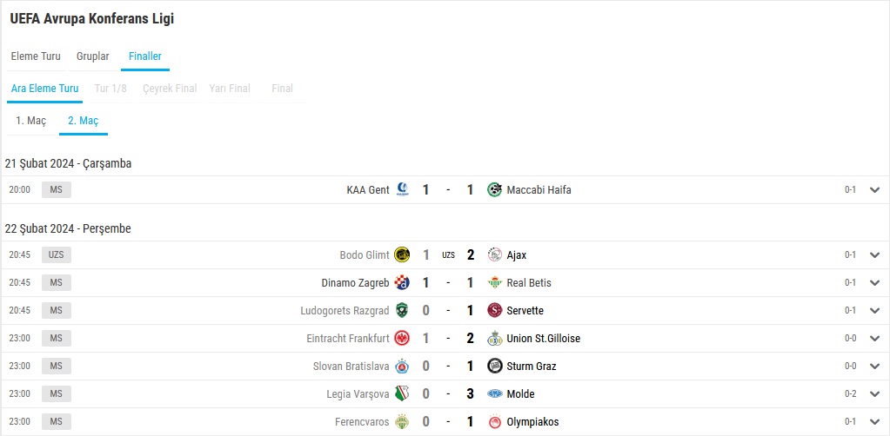890x436 pixels.
Task: Click the Sturm Graz team crest
Action: pos(494,367)
